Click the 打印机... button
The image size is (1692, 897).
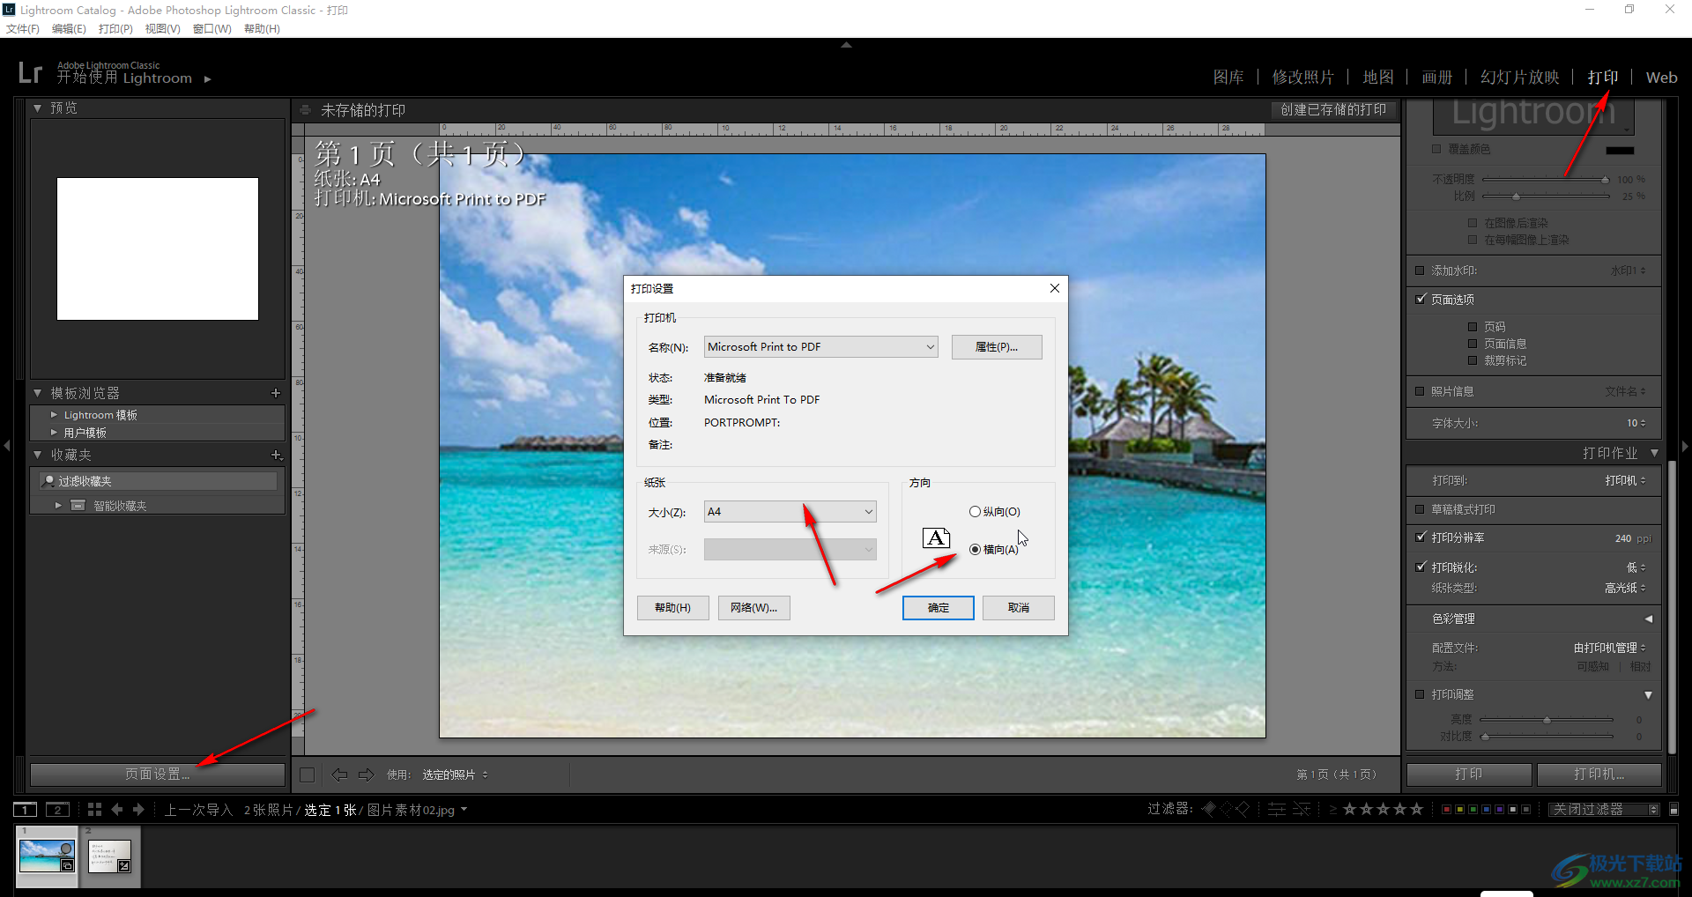pyautogui.click(x=1599, y=774)
